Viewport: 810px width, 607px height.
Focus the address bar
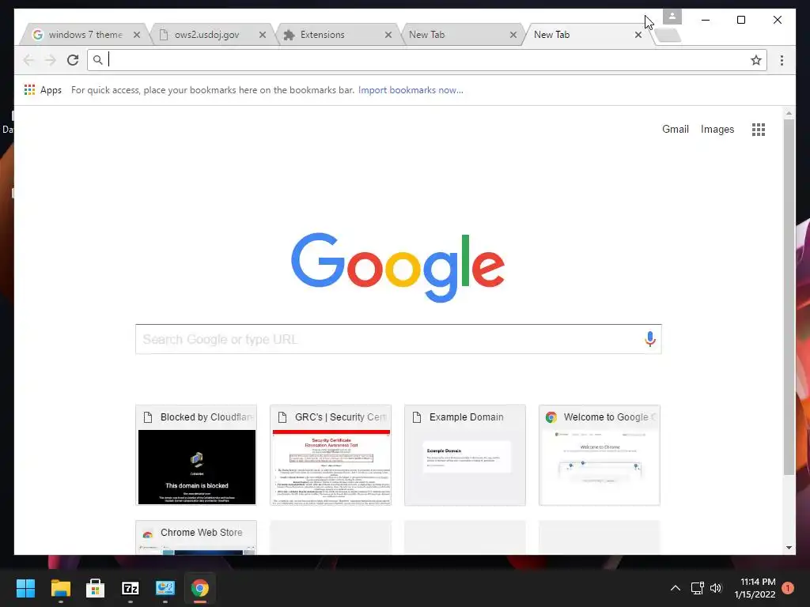tap(426, 60)
